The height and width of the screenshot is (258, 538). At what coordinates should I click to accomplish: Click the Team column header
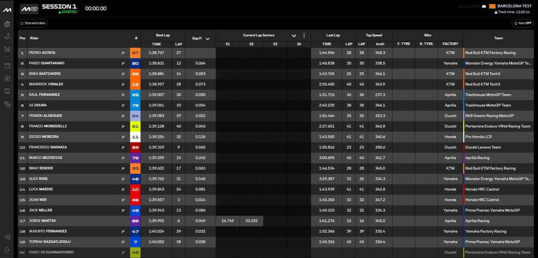[499, 39]
